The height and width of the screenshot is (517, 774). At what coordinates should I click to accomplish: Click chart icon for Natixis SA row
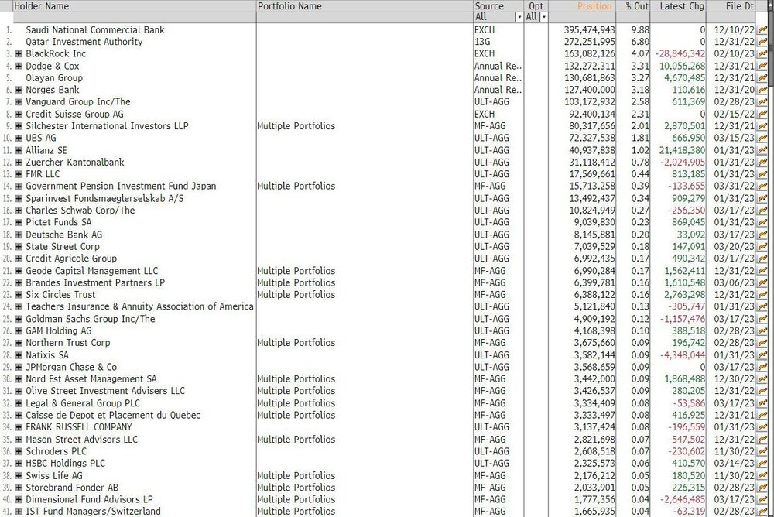point(762,355)
